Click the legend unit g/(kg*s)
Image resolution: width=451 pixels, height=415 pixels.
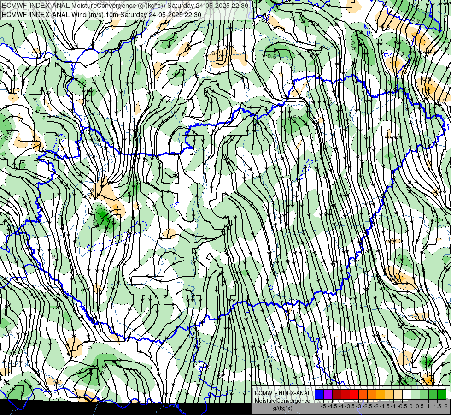pyautogui.click(x=282, y=408)
